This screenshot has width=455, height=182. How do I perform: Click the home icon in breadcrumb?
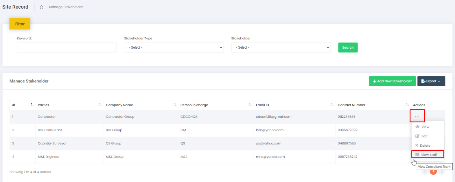(x=41, y=7)
